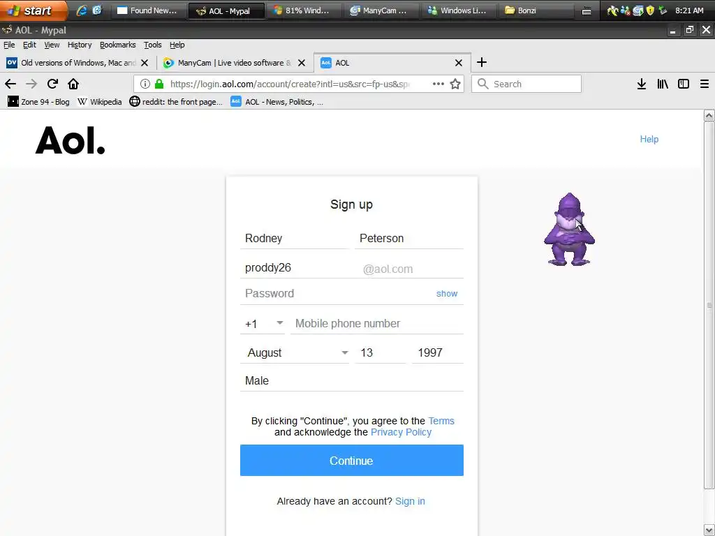Viewport: 715px width, 536px height.
Task: Click the proddy26 email username field
Action: [x=300, y=268]
